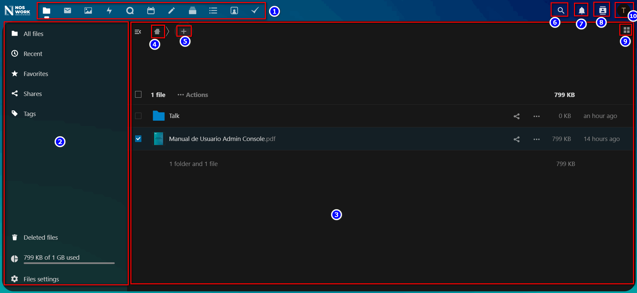The height and width of the screenshot is (293, 637).
Task: Open the Talk folder name
Action: point(174,116)
